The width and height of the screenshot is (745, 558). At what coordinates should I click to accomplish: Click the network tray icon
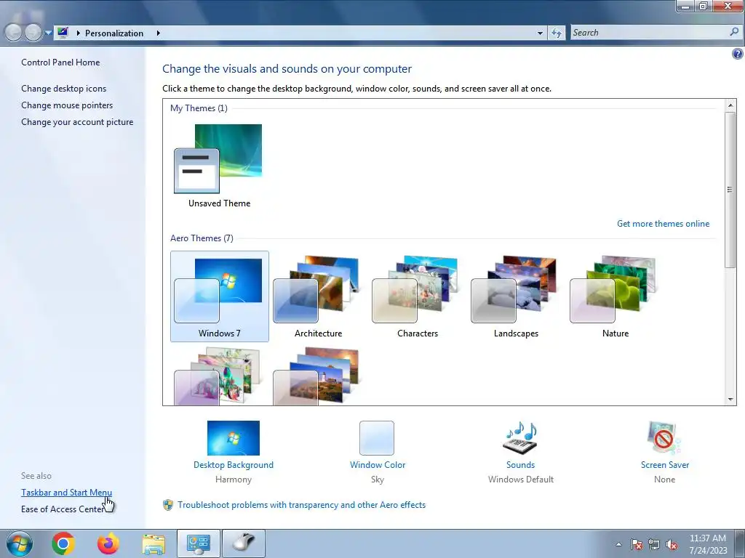654,544
